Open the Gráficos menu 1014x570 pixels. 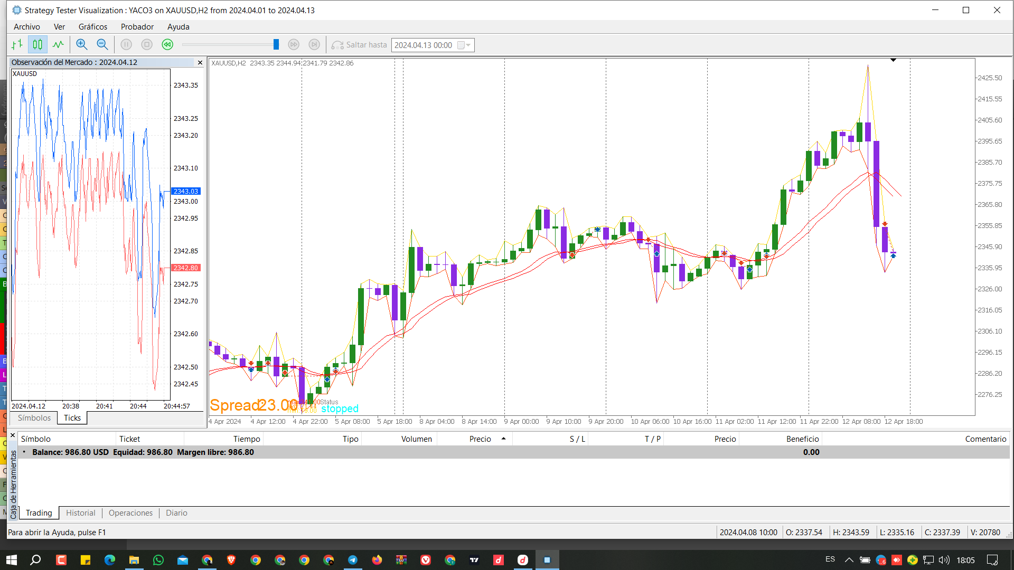click(x=93, y=27)
